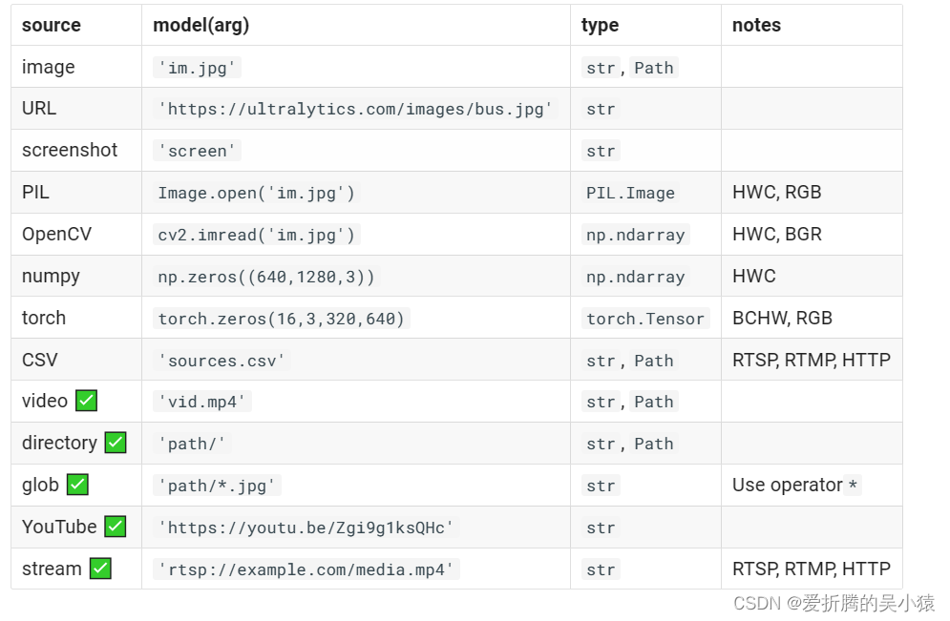Click the green checkmark beside YouTube
950x621 pixels.
point(116,527)
